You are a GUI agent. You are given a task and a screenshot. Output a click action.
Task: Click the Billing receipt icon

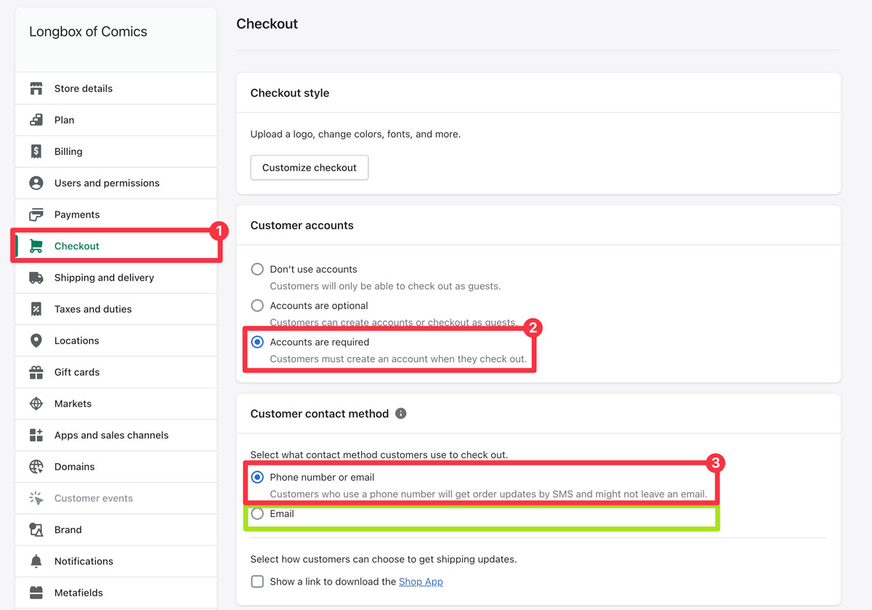pyautogui.click(x=36, y=151)
